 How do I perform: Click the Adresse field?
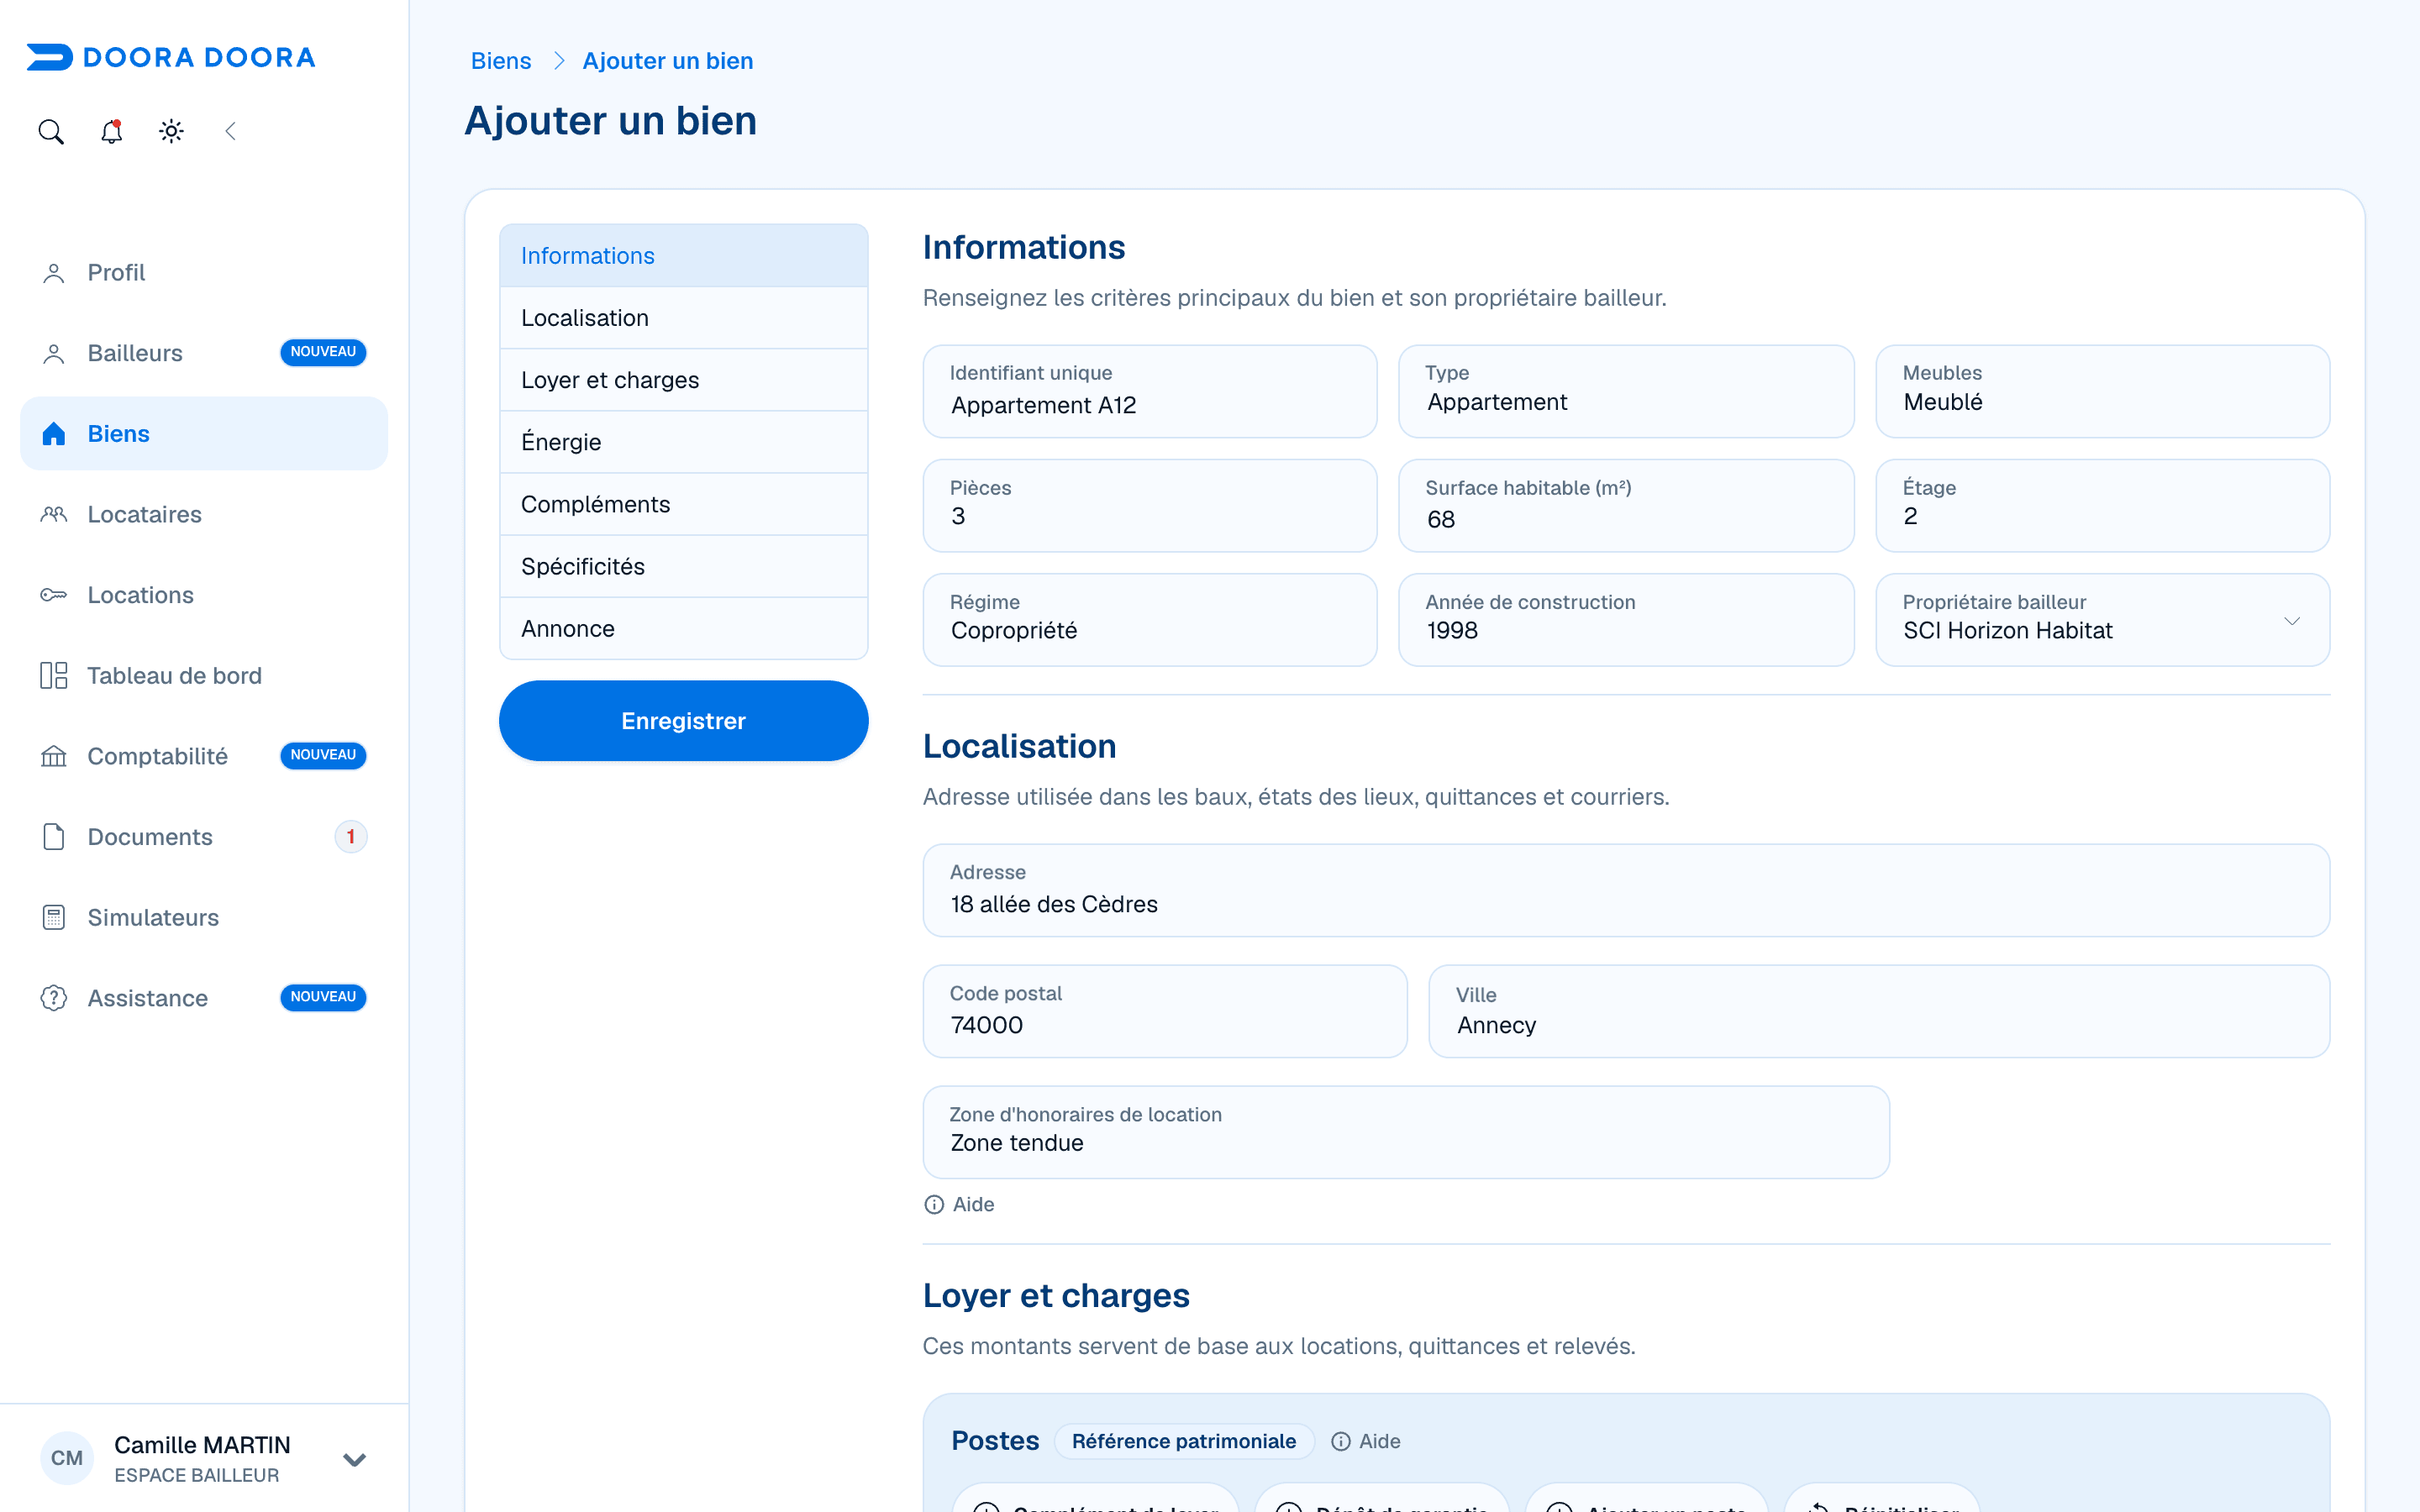click(x=1626, y=890)
